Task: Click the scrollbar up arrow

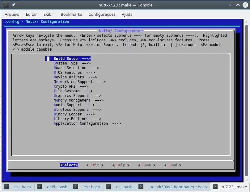Action: 247,22
